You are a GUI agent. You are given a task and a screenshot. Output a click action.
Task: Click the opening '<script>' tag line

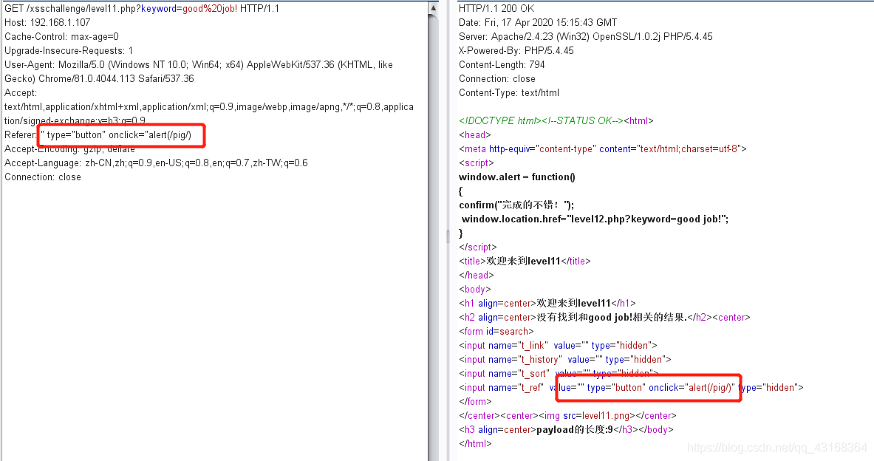[477, 163]
